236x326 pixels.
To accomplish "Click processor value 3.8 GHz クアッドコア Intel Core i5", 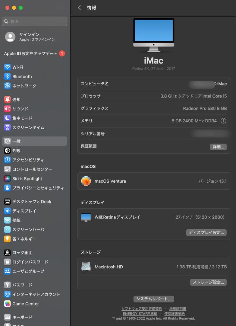I will (x=194, y=96).
